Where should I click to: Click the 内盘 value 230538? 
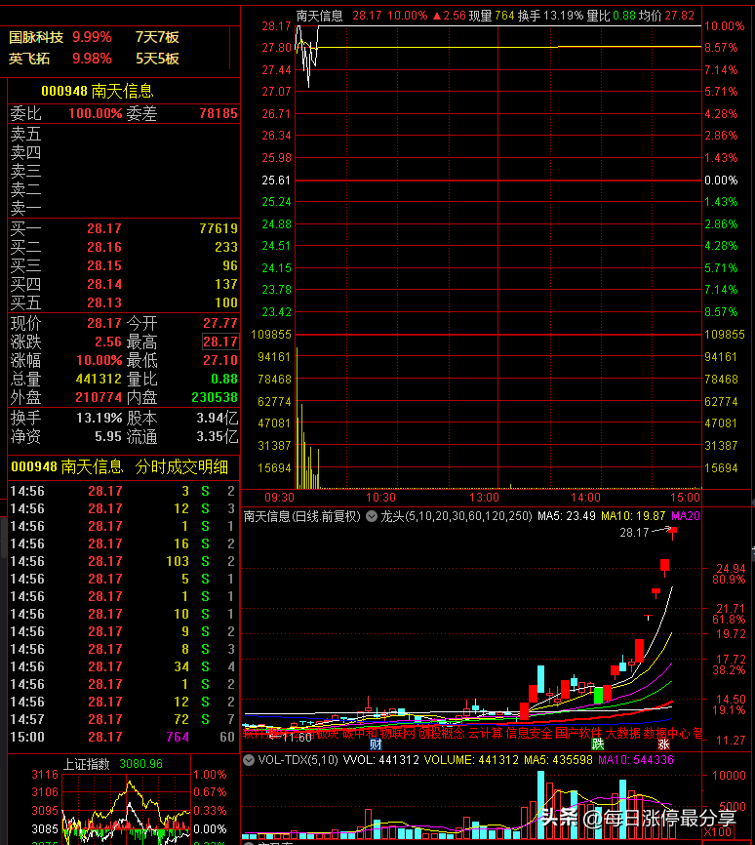pos(215,397)
